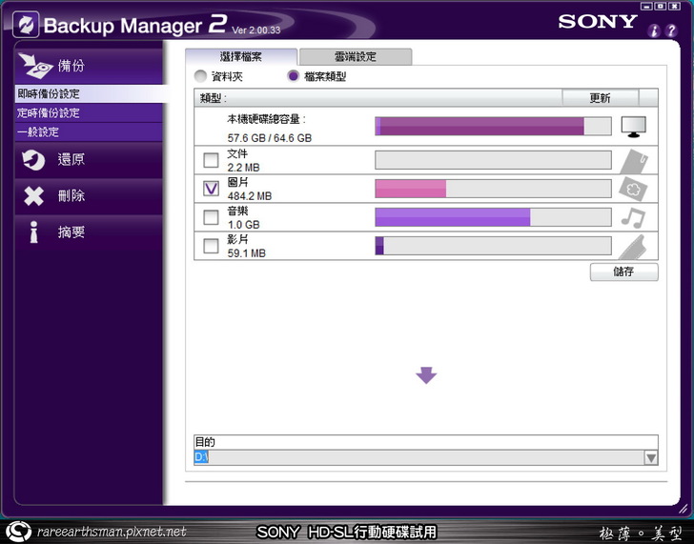694x544 pixels.
Task: Enable the 文件 documents checkbox
Action: (212, 160)
